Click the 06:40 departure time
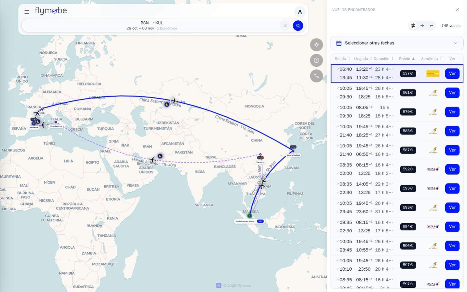The image size is (467, 292). click(346, 69)
